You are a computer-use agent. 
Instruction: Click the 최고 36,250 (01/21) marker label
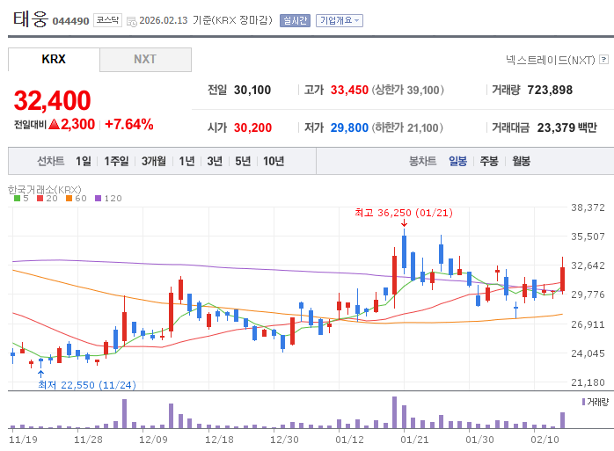point(404,213)
